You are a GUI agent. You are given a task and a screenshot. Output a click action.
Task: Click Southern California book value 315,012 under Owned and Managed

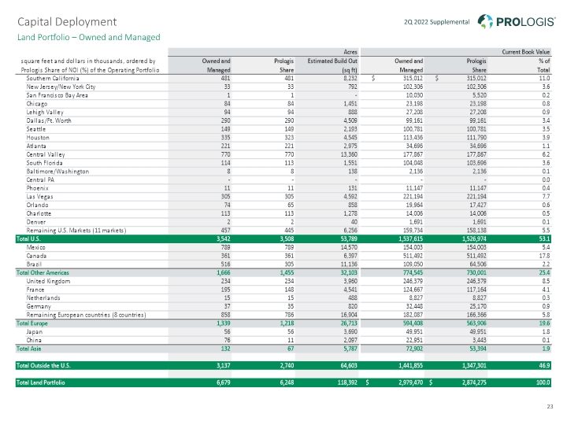click(413, 79)
